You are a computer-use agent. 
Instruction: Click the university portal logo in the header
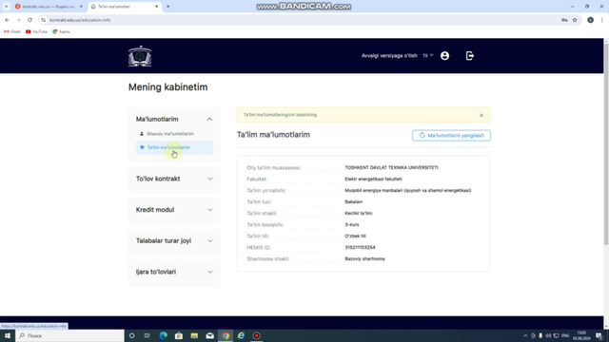pyautogui.click(x=140, y=56)
